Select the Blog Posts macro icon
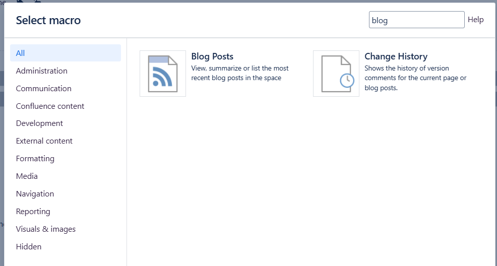This screenshot has width=497, height=266. pyautogui.click(x=163, y=74)
